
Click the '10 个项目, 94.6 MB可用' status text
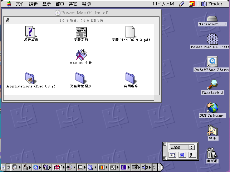click(x=82, y=20)
